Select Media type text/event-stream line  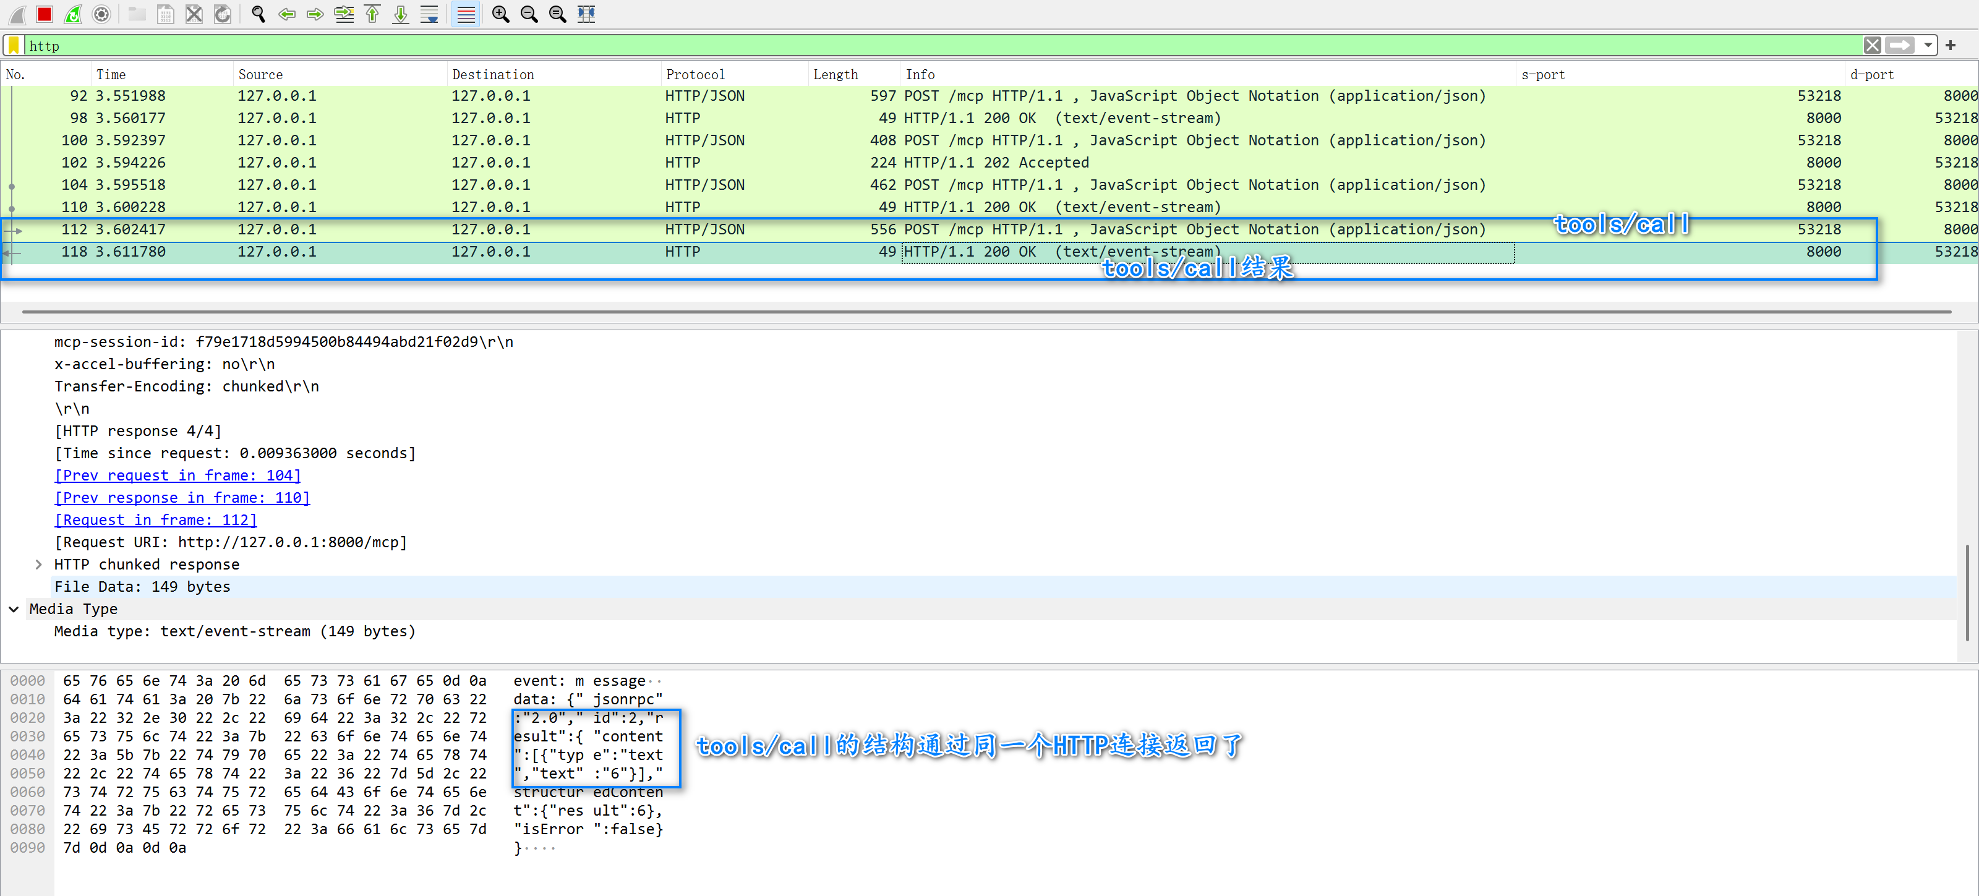[x=235, y=632]
